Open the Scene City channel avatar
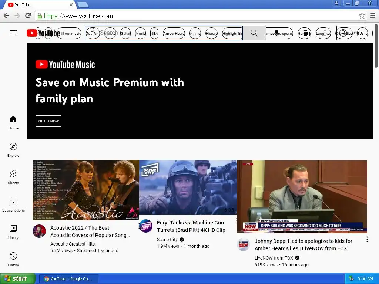 point(146,226)
